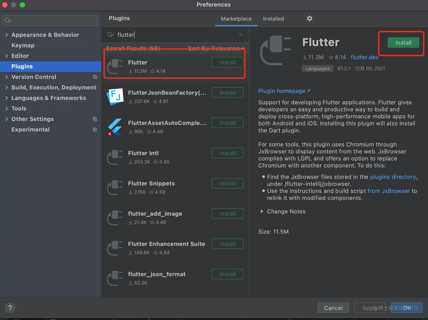Close the Preferences window with red button
The height and width of the screenshot is (320, 428).
coord(5,5)
